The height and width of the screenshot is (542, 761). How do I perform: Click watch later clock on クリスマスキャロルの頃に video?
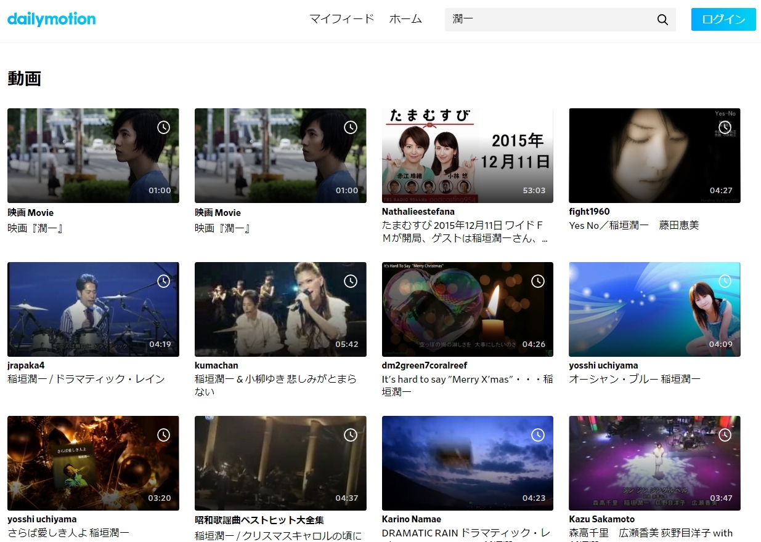pyautogui.click(x=351, y=435)
